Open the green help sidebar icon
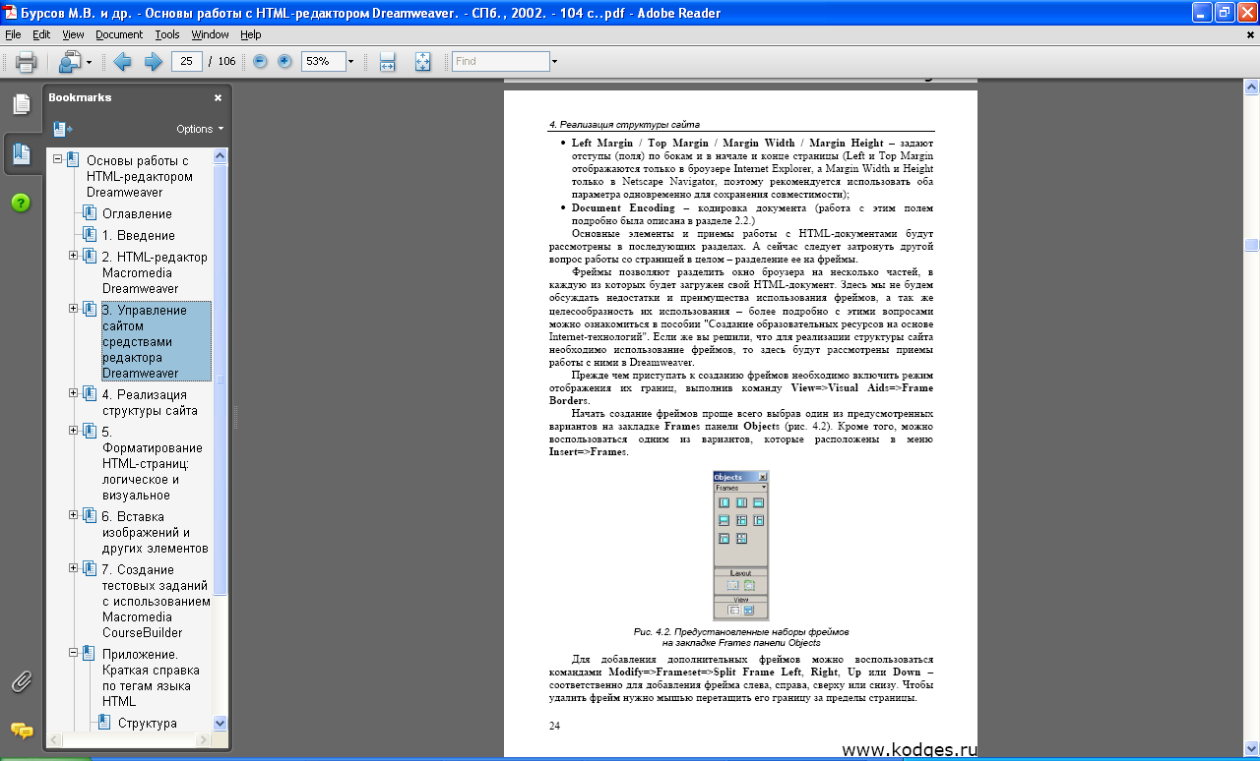This screenshot has height=761, width=1260. [21, 203]
